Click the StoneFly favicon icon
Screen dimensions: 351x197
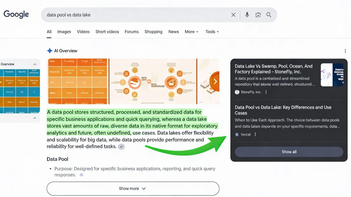point(237,92)
